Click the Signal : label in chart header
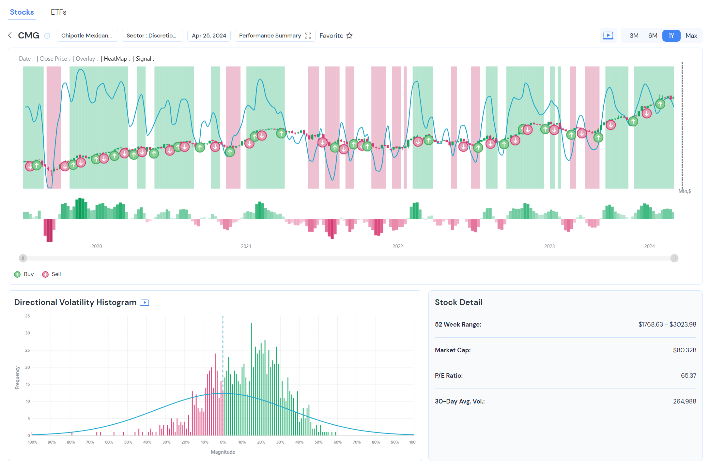Viewport: 710px width, 469px height. [145, 59]
